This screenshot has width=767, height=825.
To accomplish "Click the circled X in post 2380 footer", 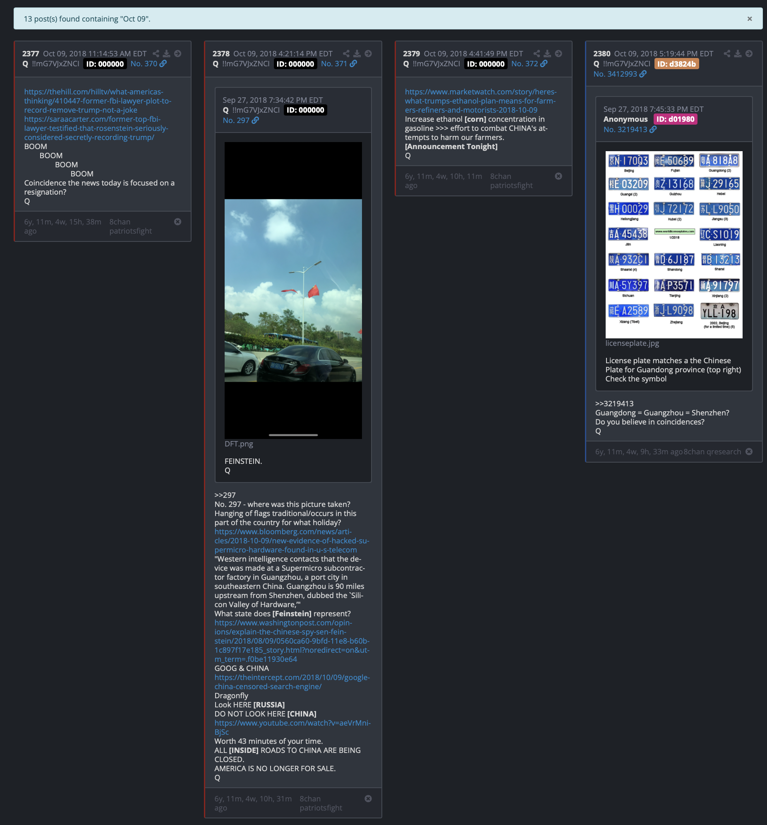I will 749,451.
